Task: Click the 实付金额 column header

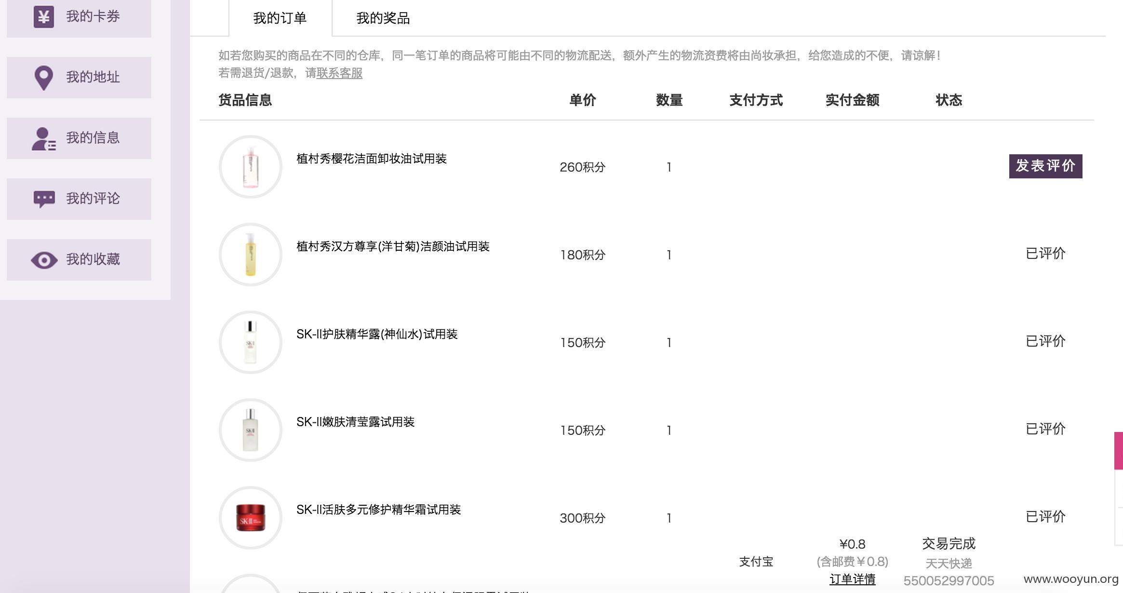Action: point(852,100)
